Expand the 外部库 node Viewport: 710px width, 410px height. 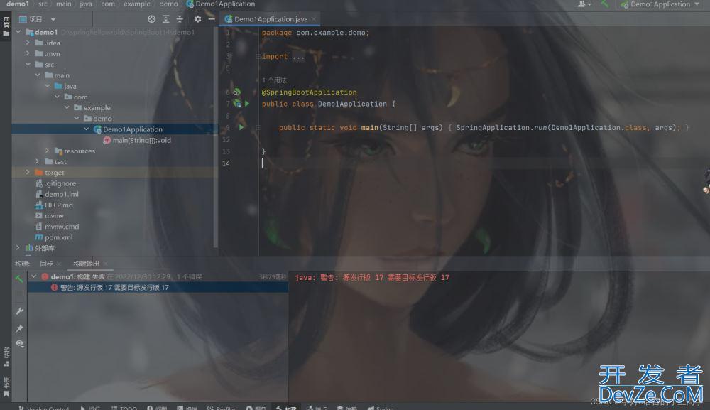tap(18, 248)
